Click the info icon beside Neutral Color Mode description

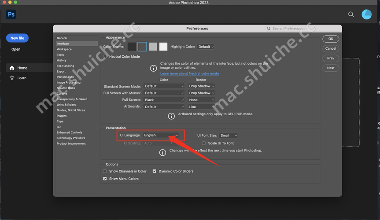[x=153, y=68]
